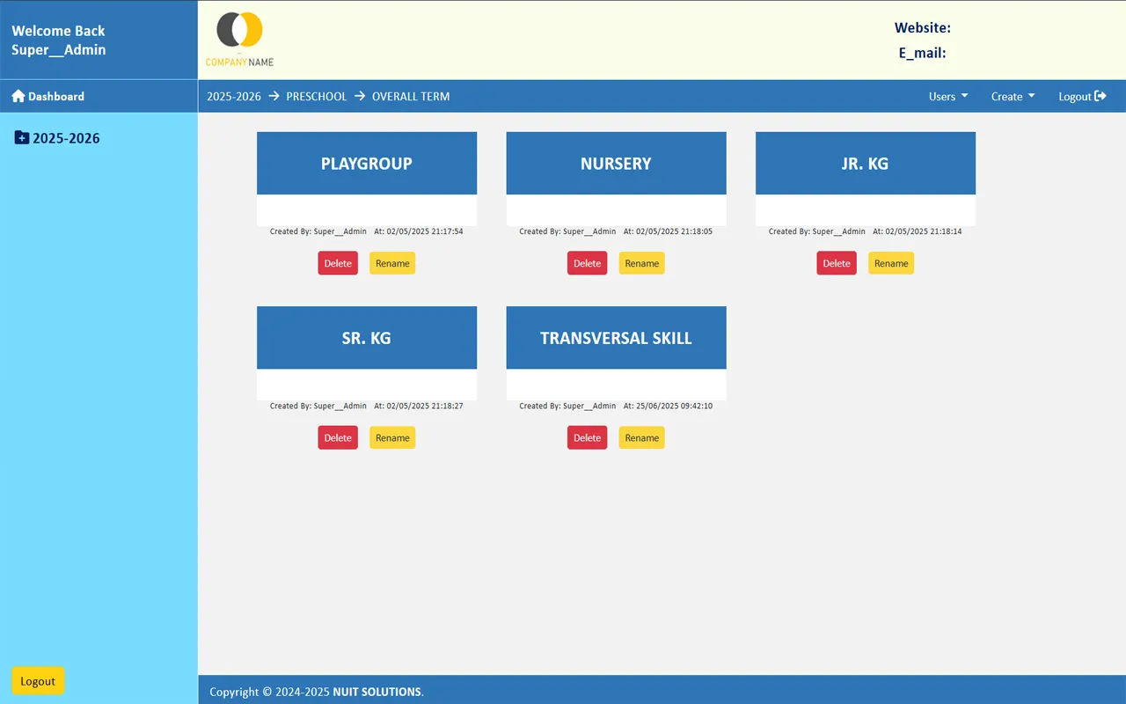The image size is (1126, 704).
Task: Expand the 2025-2026 tree item
Action: coord(66,138)
